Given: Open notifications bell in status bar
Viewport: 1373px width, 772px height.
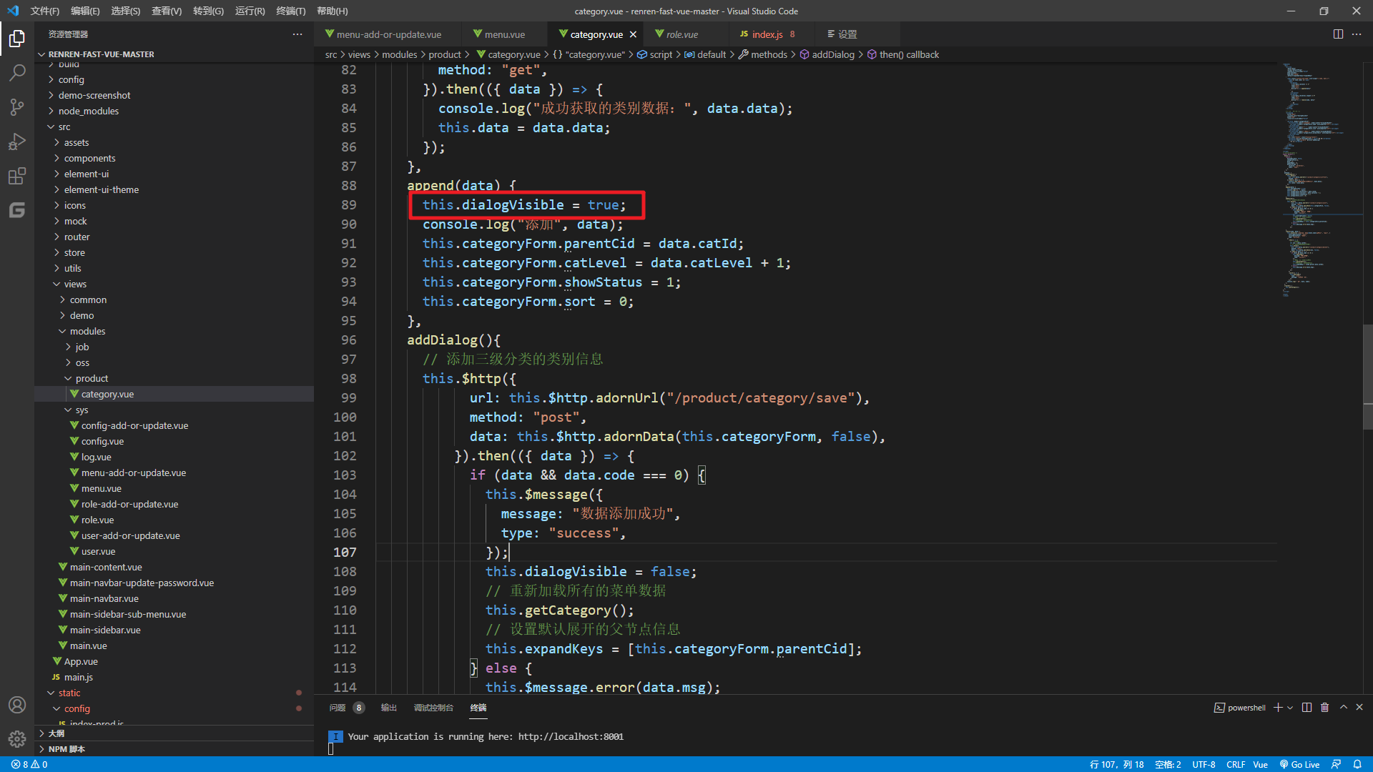Looking at the screenshot, I should (x=1357, y=764).
